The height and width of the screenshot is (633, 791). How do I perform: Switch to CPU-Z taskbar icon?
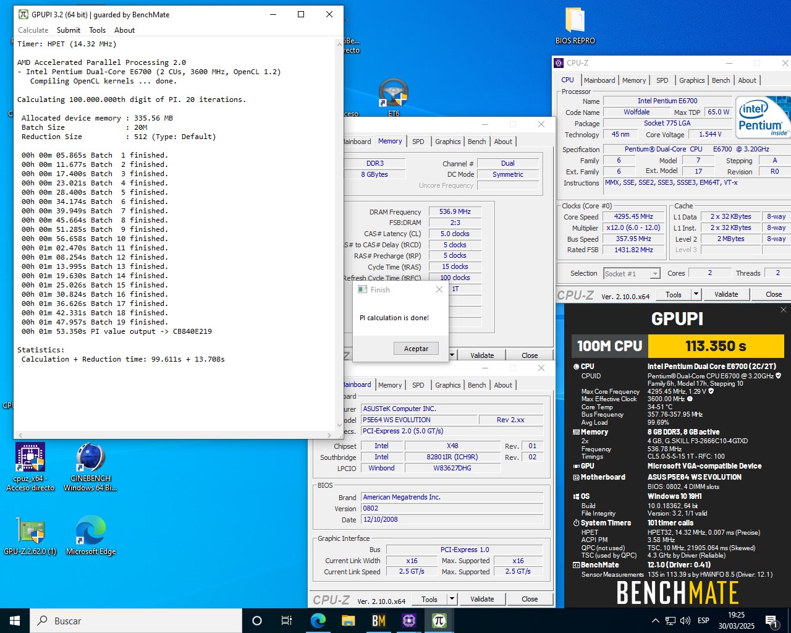click(x=409, y=621)
